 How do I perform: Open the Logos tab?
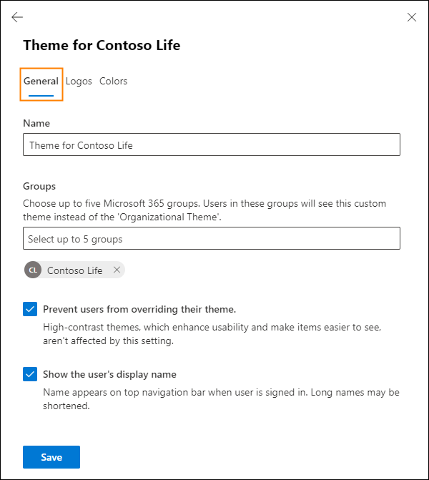point(79,82)
